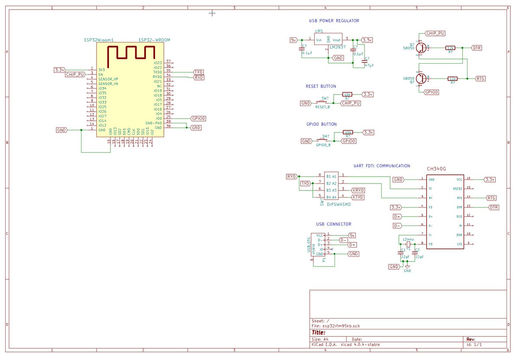The width and height of the screenshot is (520, 364).
Task: Select the RTS label next to 12k resistor
Action: [x=480, y=79]
